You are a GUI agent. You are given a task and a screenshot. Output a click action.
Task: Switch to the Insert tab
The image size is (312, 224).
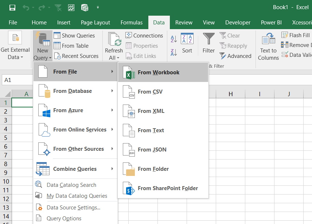[64, 23]
